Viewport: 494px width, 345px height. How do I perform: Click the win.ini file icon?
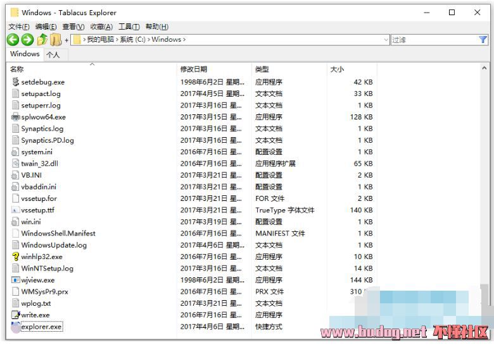tap(15, 222)
